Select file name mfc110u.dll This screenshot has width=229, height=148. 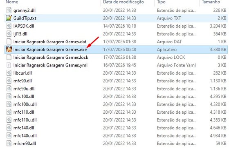point(25,120)
